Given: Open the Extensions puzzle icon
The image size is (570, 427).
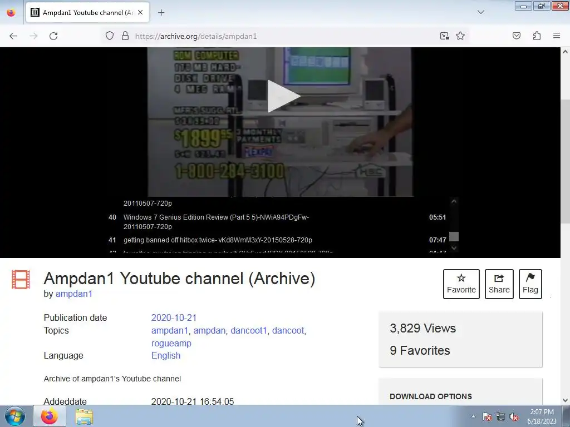Looking at the screenshot, I should click(x=537, y=36).
